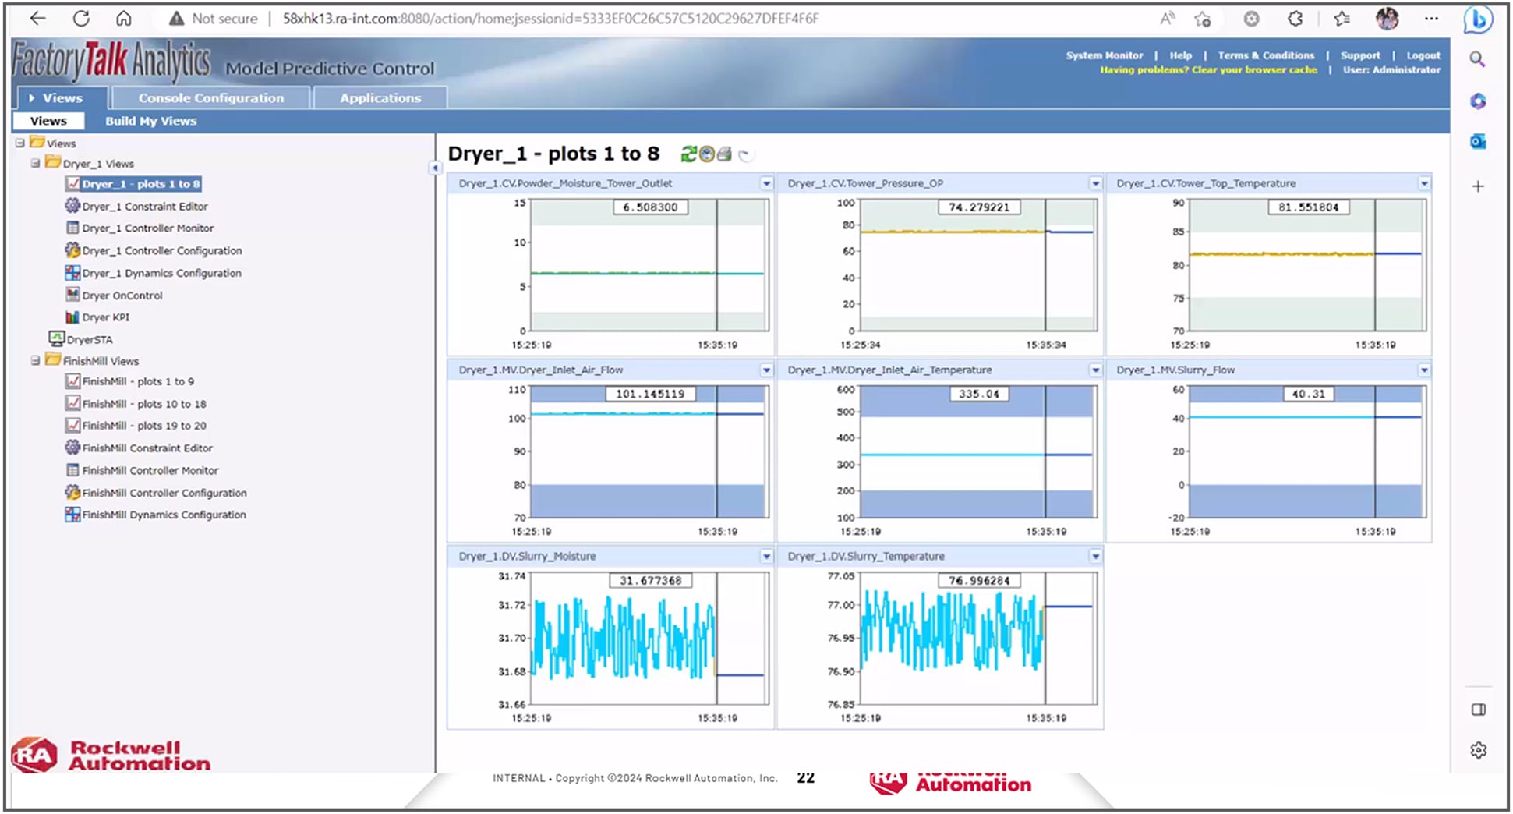Open the browser three-dot menu

coord(1431,19)
